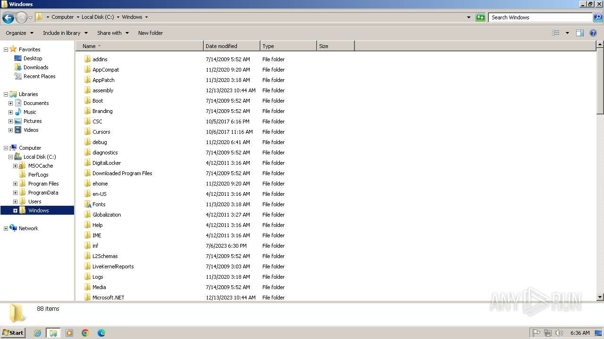This screenshot has width=604, height=339.
Task: Open the view options dropdown arrow
Action: click(567, 33)
